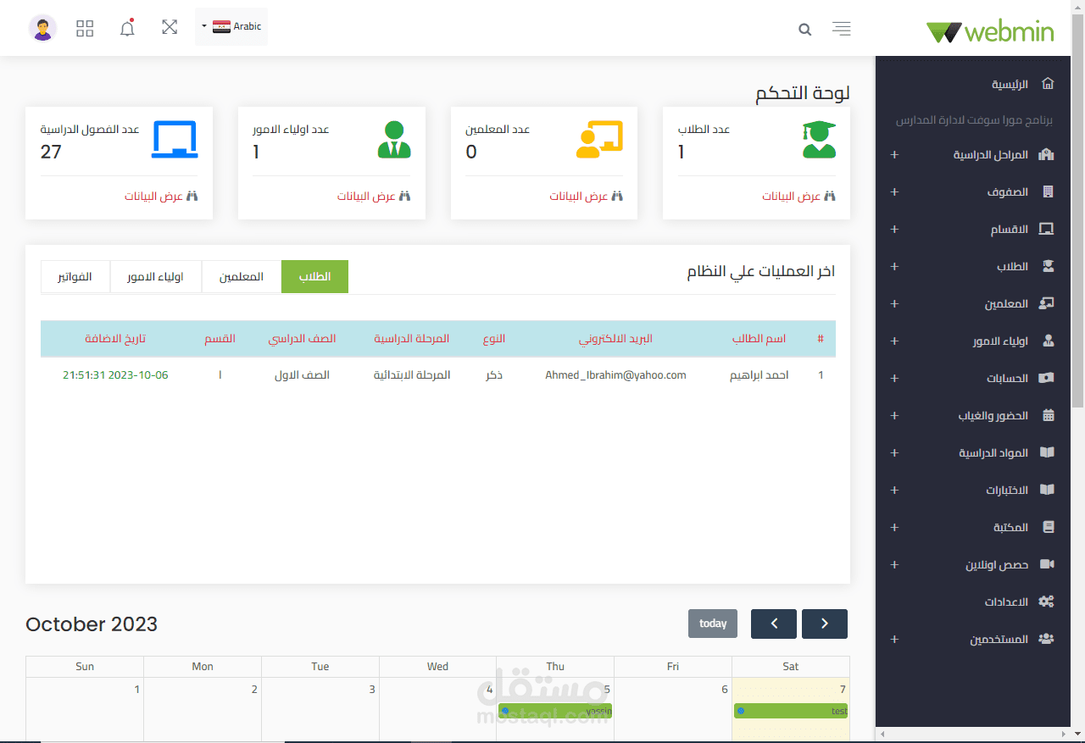The image size is (1085, 743).
Task: Click the settings gear icon beside الاعدادات
Action: click(1046, 602)
